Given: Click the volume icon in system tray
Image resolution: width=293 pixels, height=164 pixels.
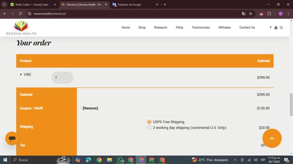Looking at the screenshot, I should (255, 160).
